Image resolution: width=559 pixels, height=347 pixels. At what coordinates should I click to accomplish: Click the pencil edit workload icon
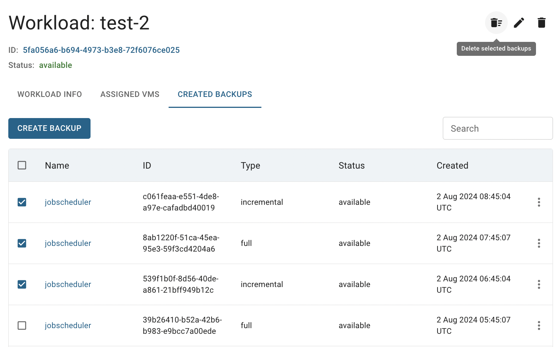pyautogui.click(x=519, y=23)
